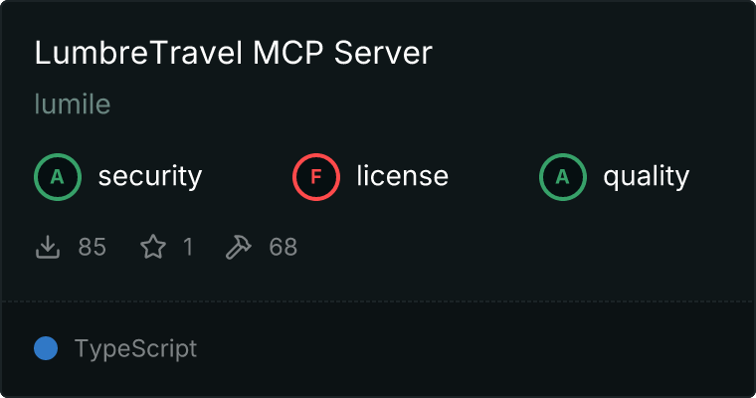Select the security label text

150,176
